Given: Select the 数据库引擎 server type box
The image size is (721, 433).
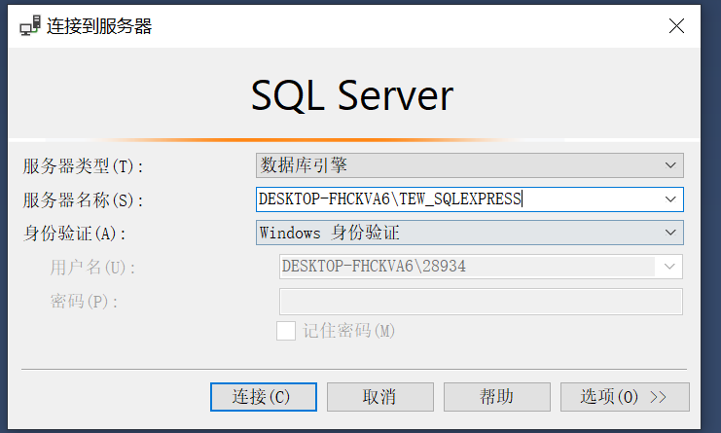Looking at the screenshot, I should (x=457, y=165).
